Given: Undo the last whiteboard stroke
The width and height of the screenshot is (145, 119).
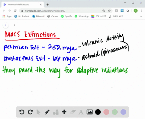Looking at the screenshot, I should click(x=22, y=112).
